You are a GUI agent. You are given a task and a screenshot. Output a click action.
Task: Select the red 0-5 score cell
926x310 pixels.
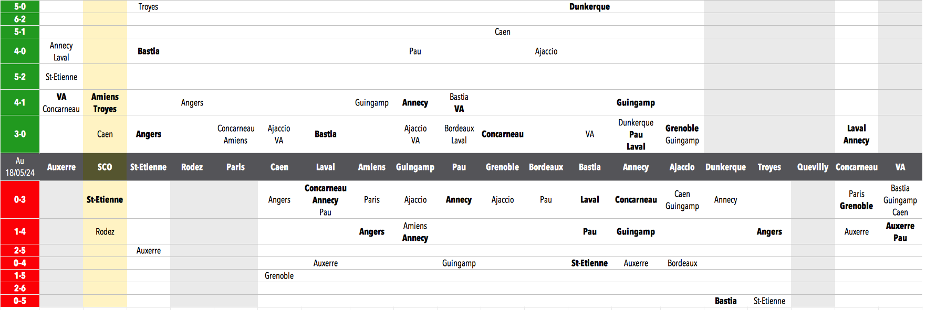pos(20,301)
